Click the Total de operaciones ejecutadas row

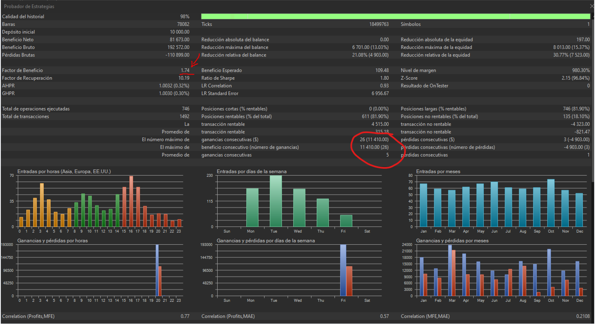point(96,109)
